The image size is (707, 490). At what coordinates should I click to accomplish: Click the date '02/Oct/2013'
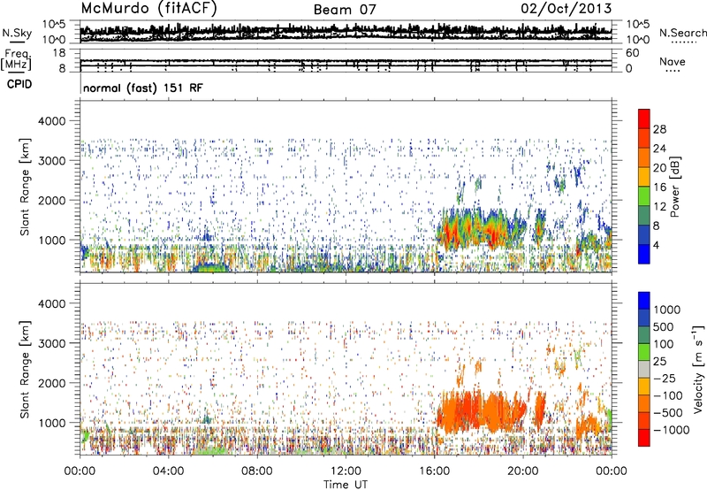566,9
